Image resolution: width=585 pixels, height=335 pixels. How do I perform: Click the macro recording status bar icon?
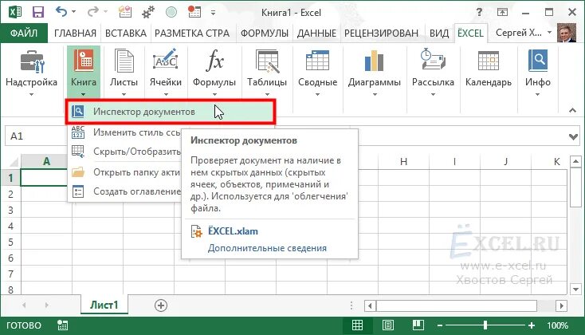click(x=62, y=325)
